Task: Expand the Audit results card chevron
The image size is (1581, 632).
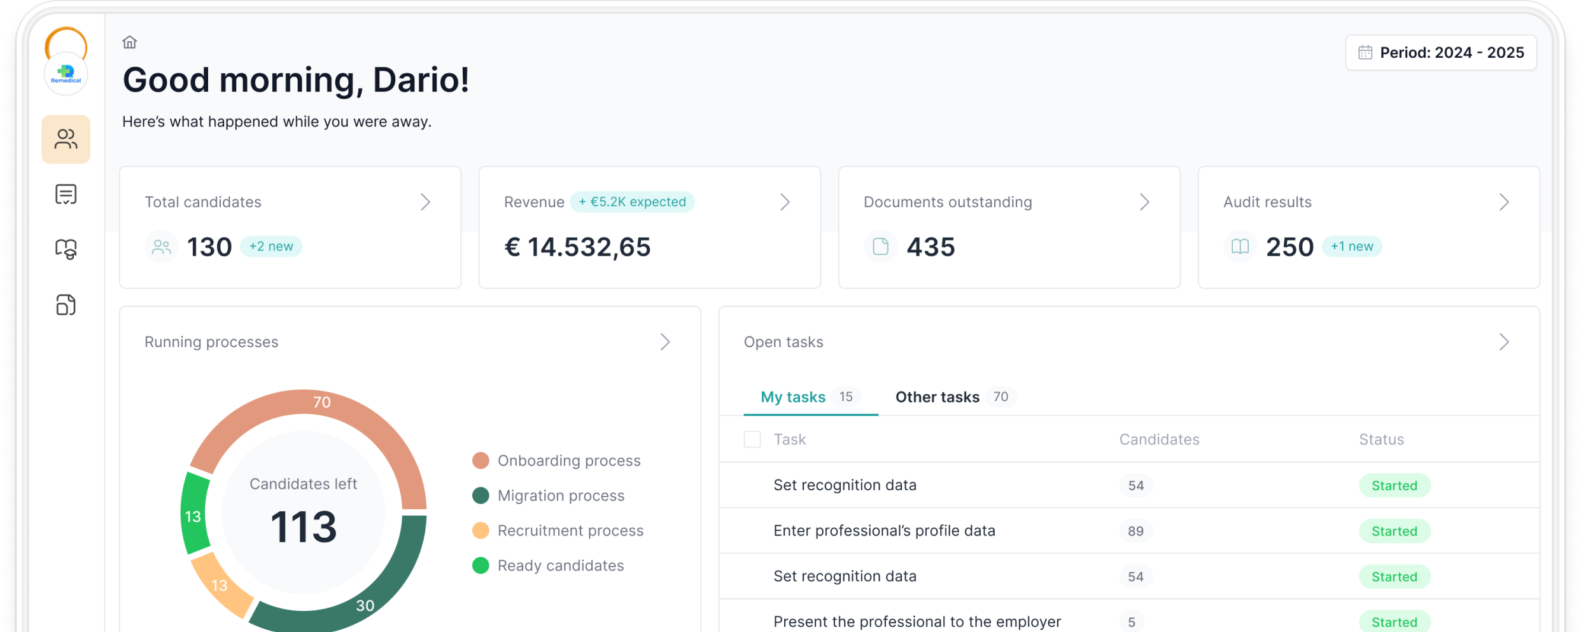Action: [1504, 202]
